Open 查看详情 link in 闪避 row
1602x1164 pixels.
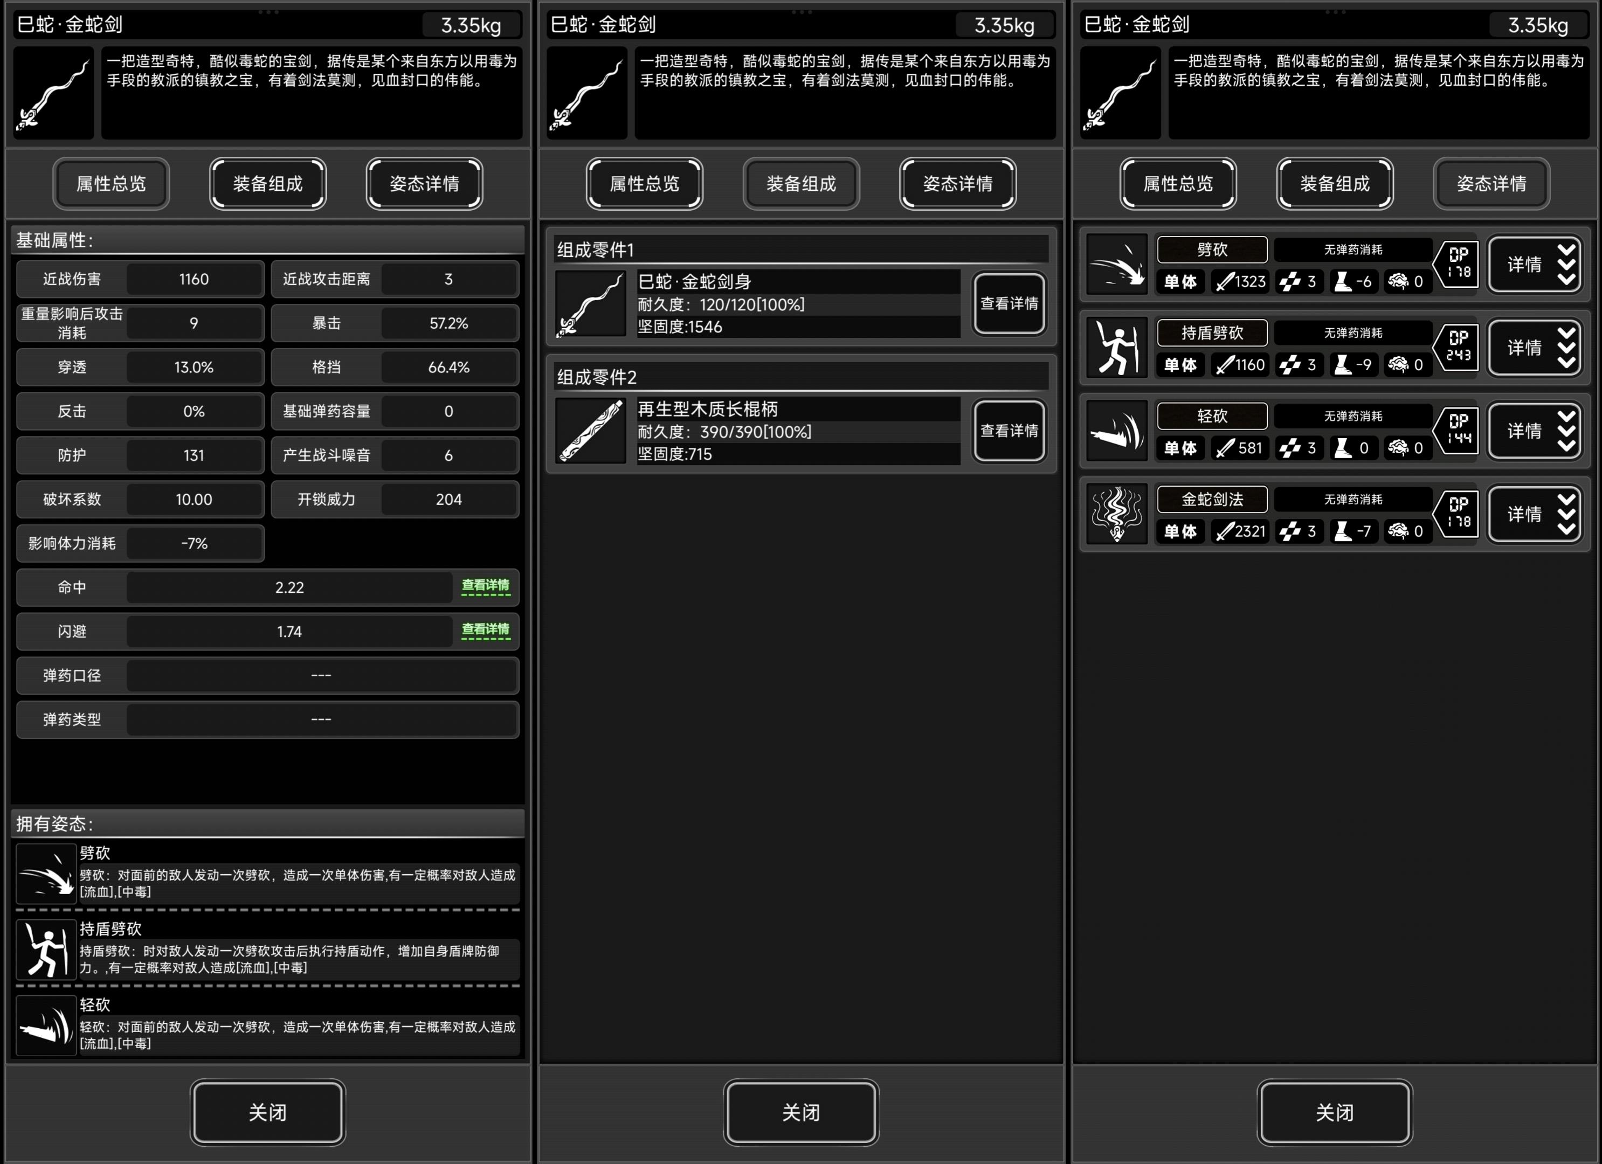click(485, 630)
